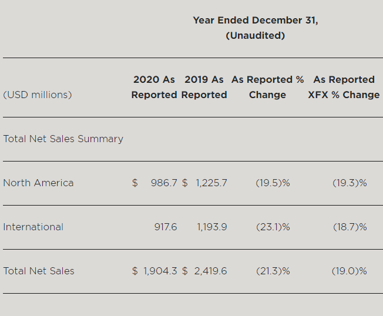The image size is (383, 316).
Task: Select the "Total Net Sales Summary" row title
Action: pyautogui.click(x=63, y=139)
